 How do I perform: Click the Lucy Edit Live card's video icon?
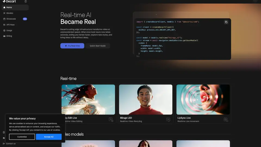111,119
